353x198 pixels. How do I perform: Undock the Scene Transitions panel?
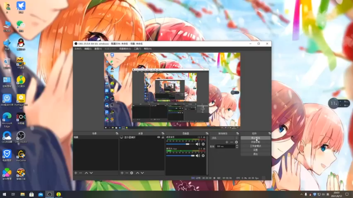237,134
